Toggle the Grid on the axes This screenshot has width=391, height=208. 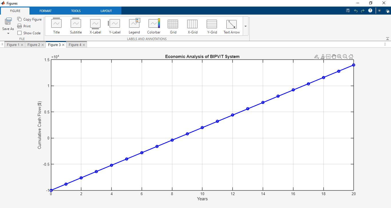[173, 26]
